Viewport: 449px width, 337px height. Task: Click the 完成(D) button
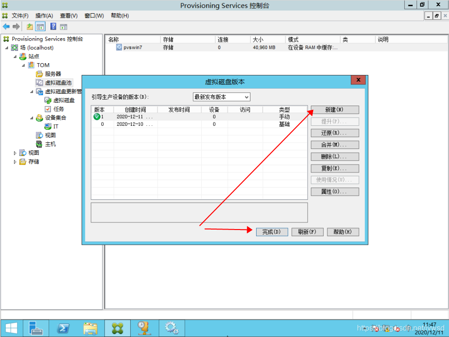tap(272, 232)
